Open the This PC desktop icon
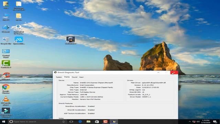Image resolution: width=220 pixels, height=124 pixels. click(x=6, y=17)
